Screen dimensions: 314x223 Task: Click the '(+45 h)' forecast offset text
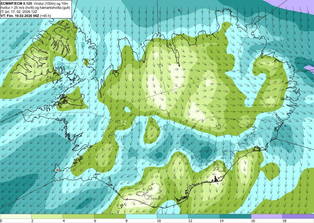(46, 16)
